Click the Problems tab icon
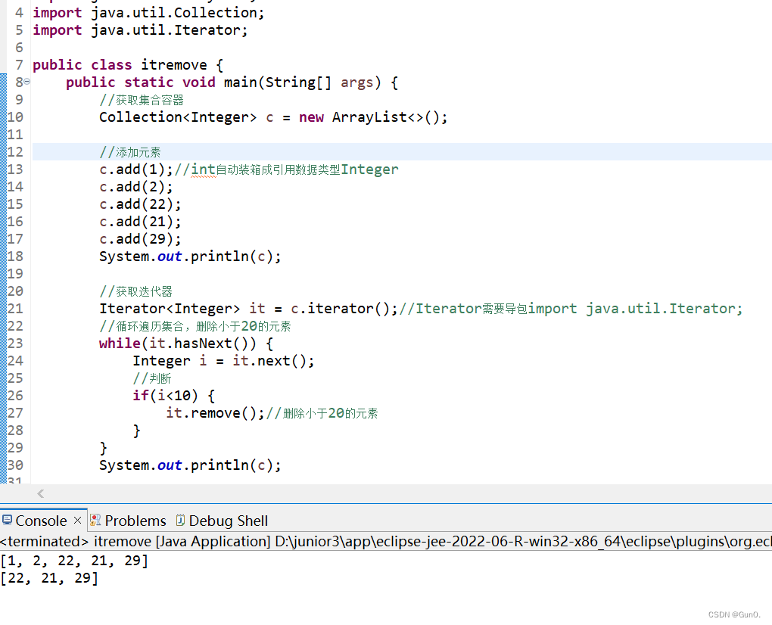 [x=95, y=520]
